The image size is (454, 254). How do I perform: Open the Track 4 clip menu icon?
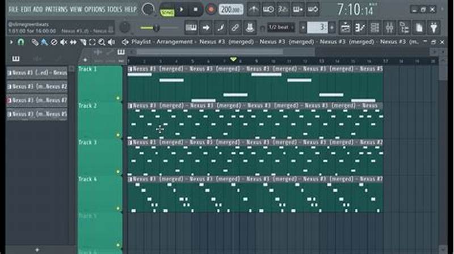coord(130,179)
